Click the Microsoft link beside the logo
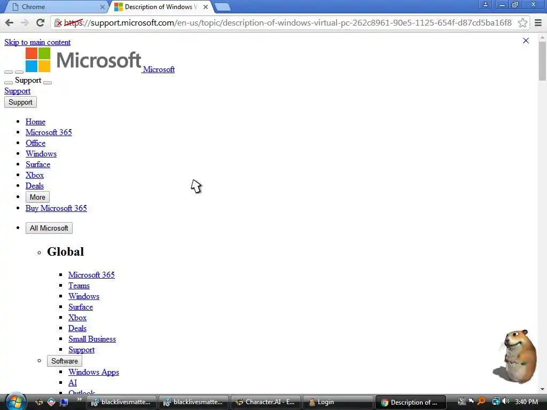Screen dimensions: 547x410 pos(159,69)
